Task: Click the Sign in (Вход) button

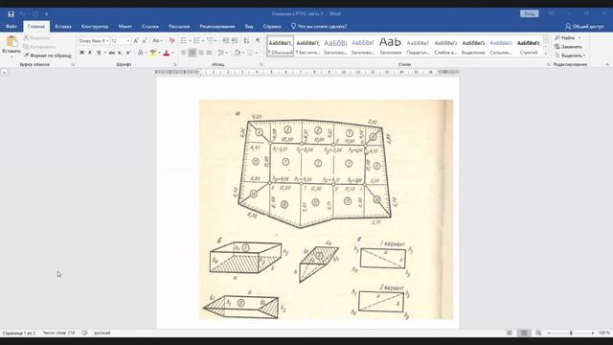Action: 530,13
